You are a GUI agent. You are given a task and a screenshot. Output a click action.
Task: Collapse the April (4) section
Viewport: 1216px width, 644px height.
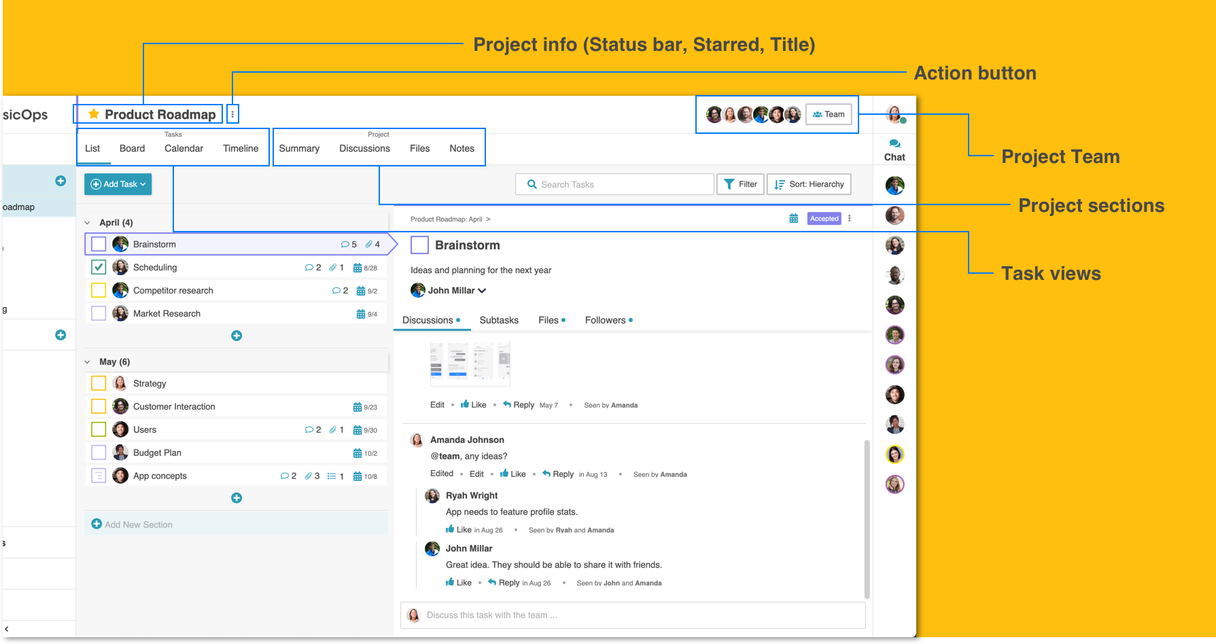click(x=88, y=223)
